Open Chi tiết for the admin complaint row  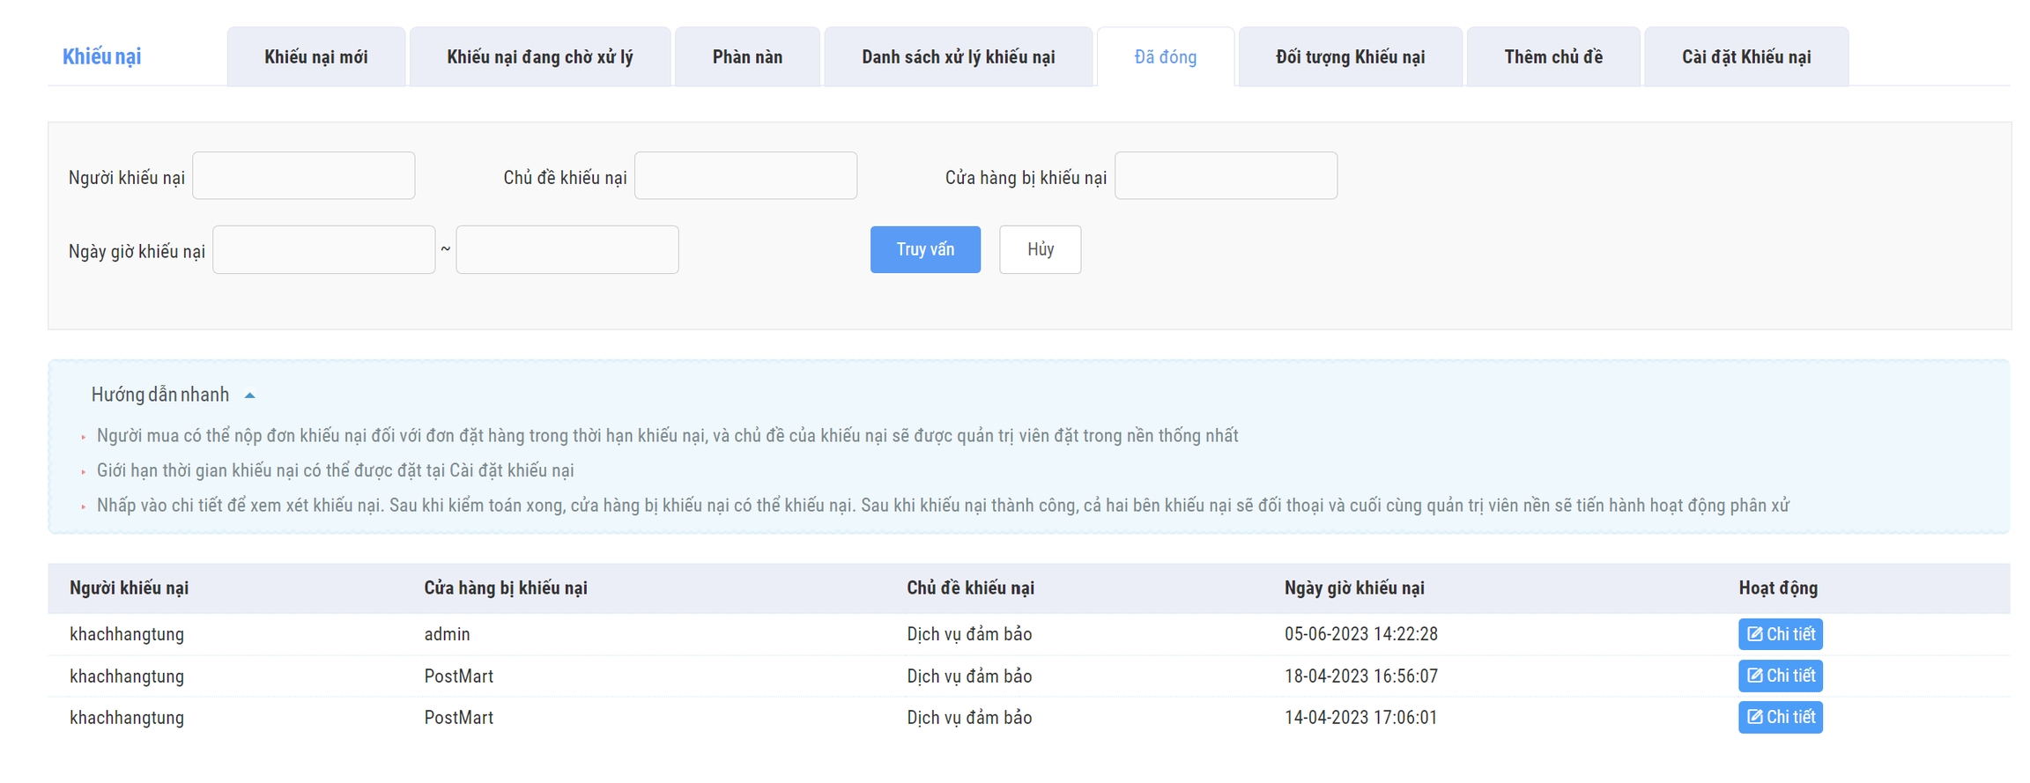pyautogui.click(x=1779, y=634)
